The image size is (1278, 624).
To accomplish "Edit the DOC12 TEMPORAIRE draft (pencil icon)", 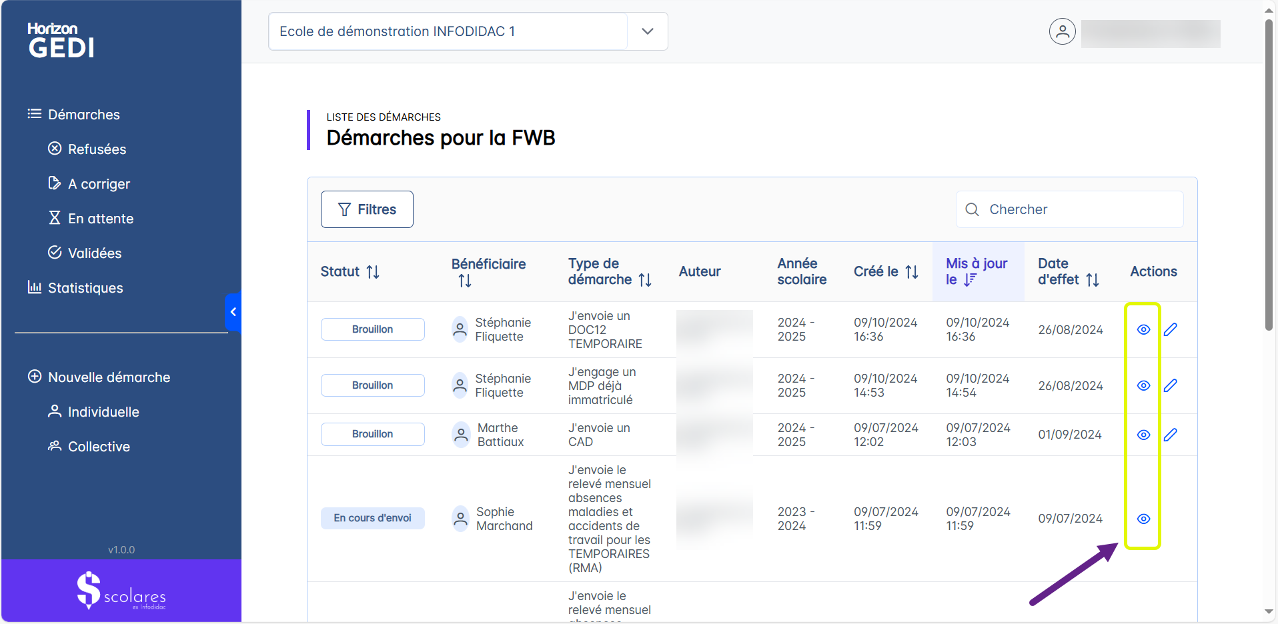I will 1171,329.
